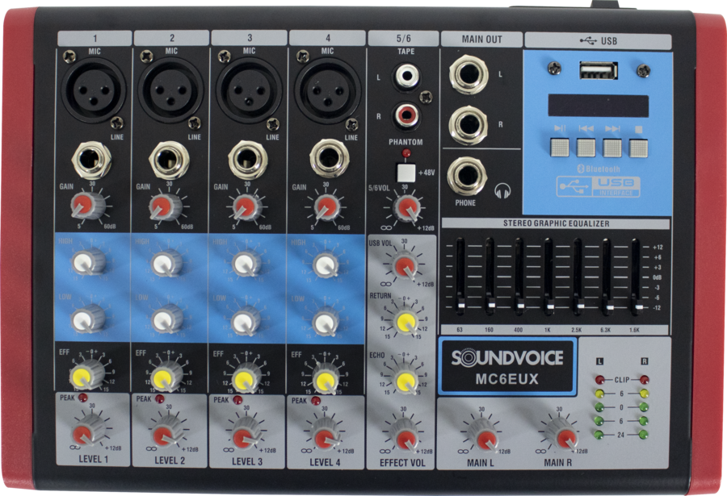Click the channel 2 GAIN knob
The height and width of the screenshot is (496, 727).
pyautogui.click(x=165, y=206)
